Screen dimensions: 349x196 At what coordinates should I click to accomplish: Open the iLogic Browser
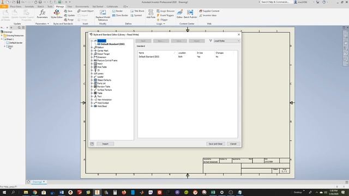tap(166, 11)
